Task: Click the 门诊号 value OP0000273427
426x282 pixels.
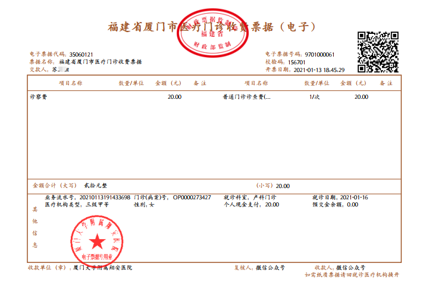Action: click(x=192, y=197)
